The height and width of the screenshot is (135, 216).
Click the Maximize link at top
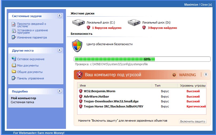click(191, 5)
